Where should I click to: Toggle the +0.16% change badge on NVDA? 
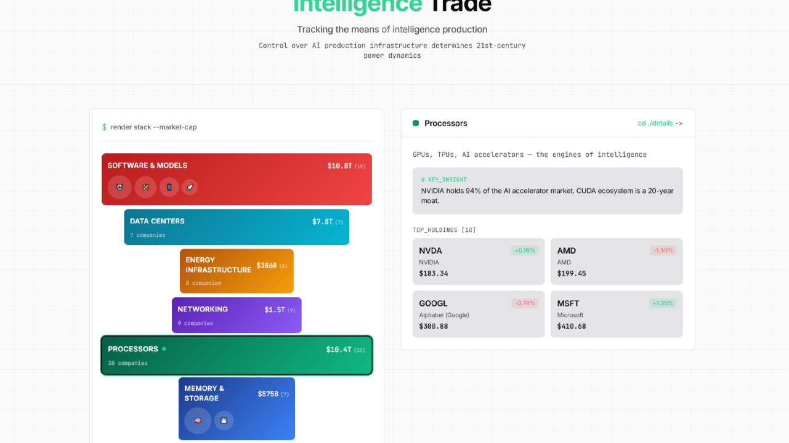coord(524,250)
